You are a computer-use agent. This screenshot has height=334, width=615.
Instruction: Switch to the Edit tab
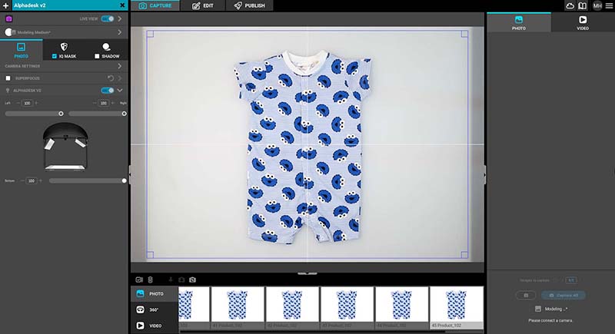[x=203, y=5]
